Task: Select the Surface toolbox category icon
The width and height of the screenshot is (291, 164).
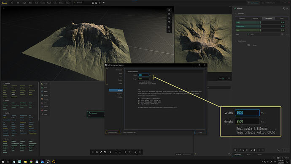Action: click(x=42, y=95)
